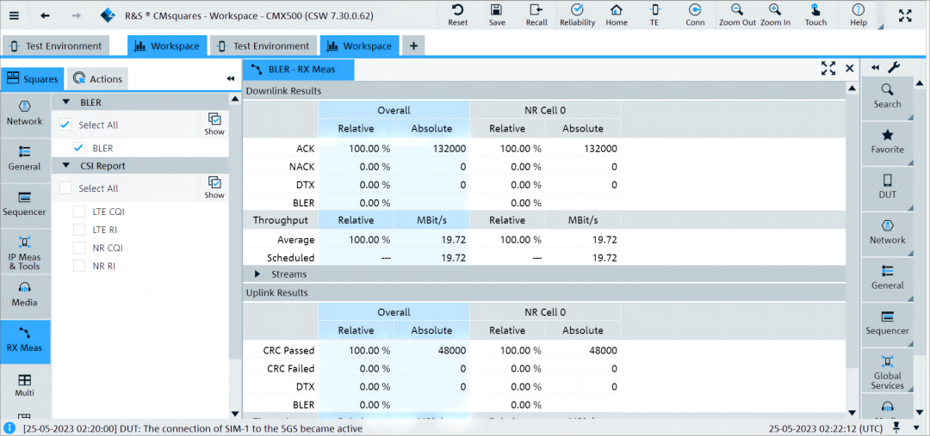The height and width of the screenshot is (436, 930).
Task: Click the Zoom In icon
Action: [775, 14]
